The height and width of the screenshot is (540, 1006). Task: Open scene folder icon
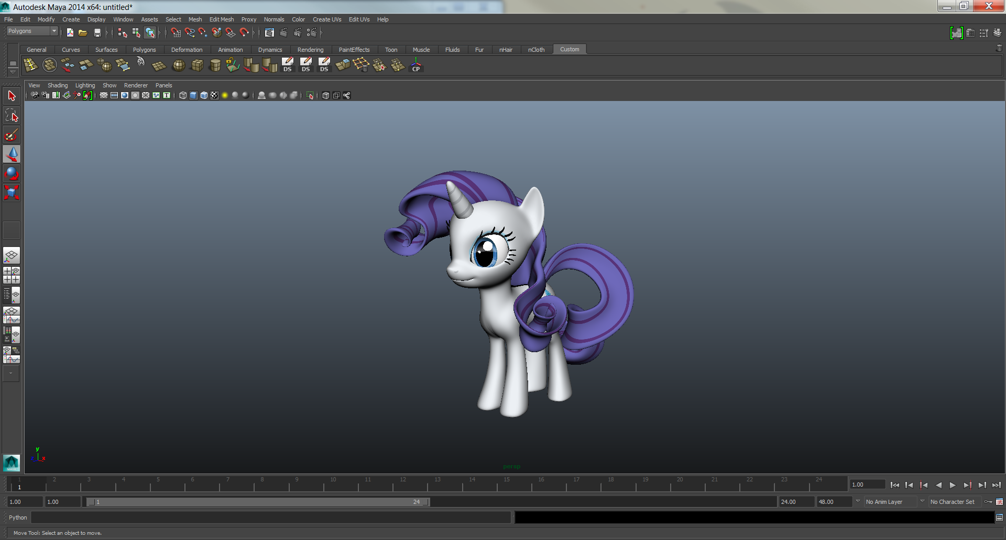click(83, 32)
